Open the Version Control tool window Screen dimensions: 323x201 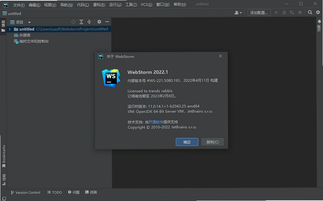(26, 192)
